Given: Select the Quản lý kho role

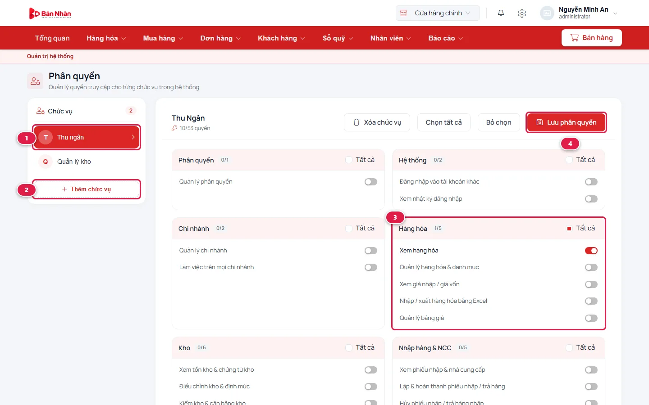Looking at the screenshot, I should click(87, 162).
